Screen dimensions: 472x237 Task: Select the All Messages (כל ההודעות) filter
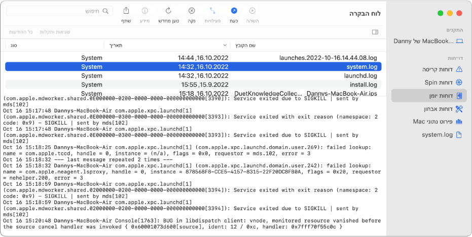(x=21, y=32)
